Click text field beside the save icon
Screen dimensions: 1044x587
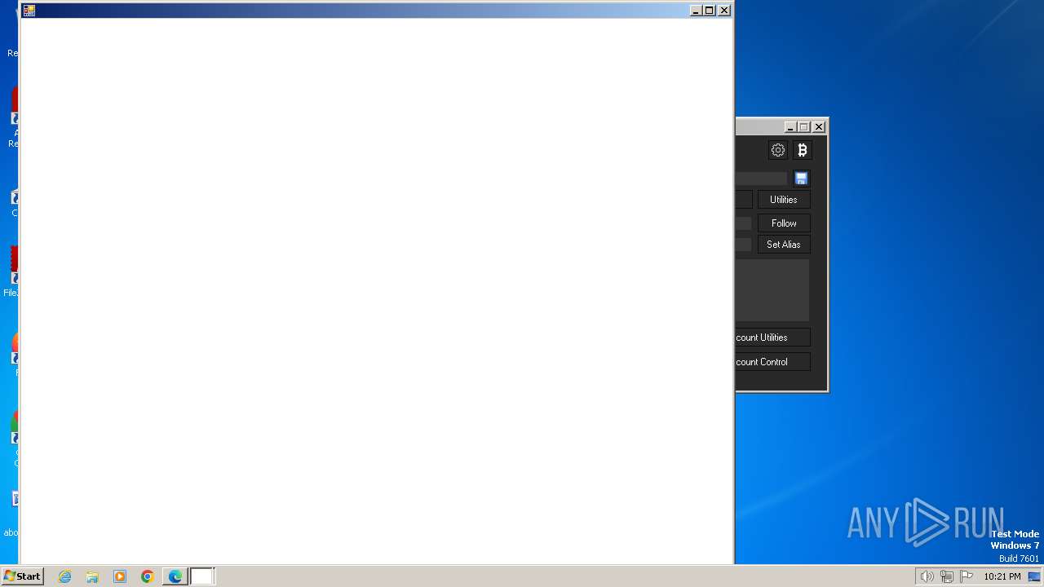coord(762,179)
